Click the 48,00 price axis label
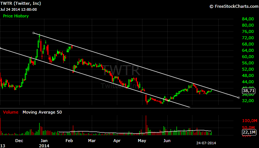 248,75
